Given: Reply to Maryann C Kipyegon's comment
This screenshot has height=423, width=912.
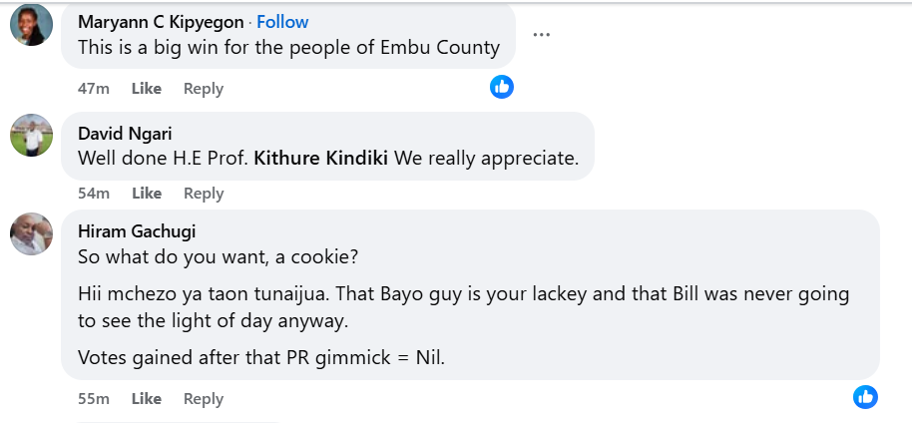Looking at the screenshot, I should (204, 89).
